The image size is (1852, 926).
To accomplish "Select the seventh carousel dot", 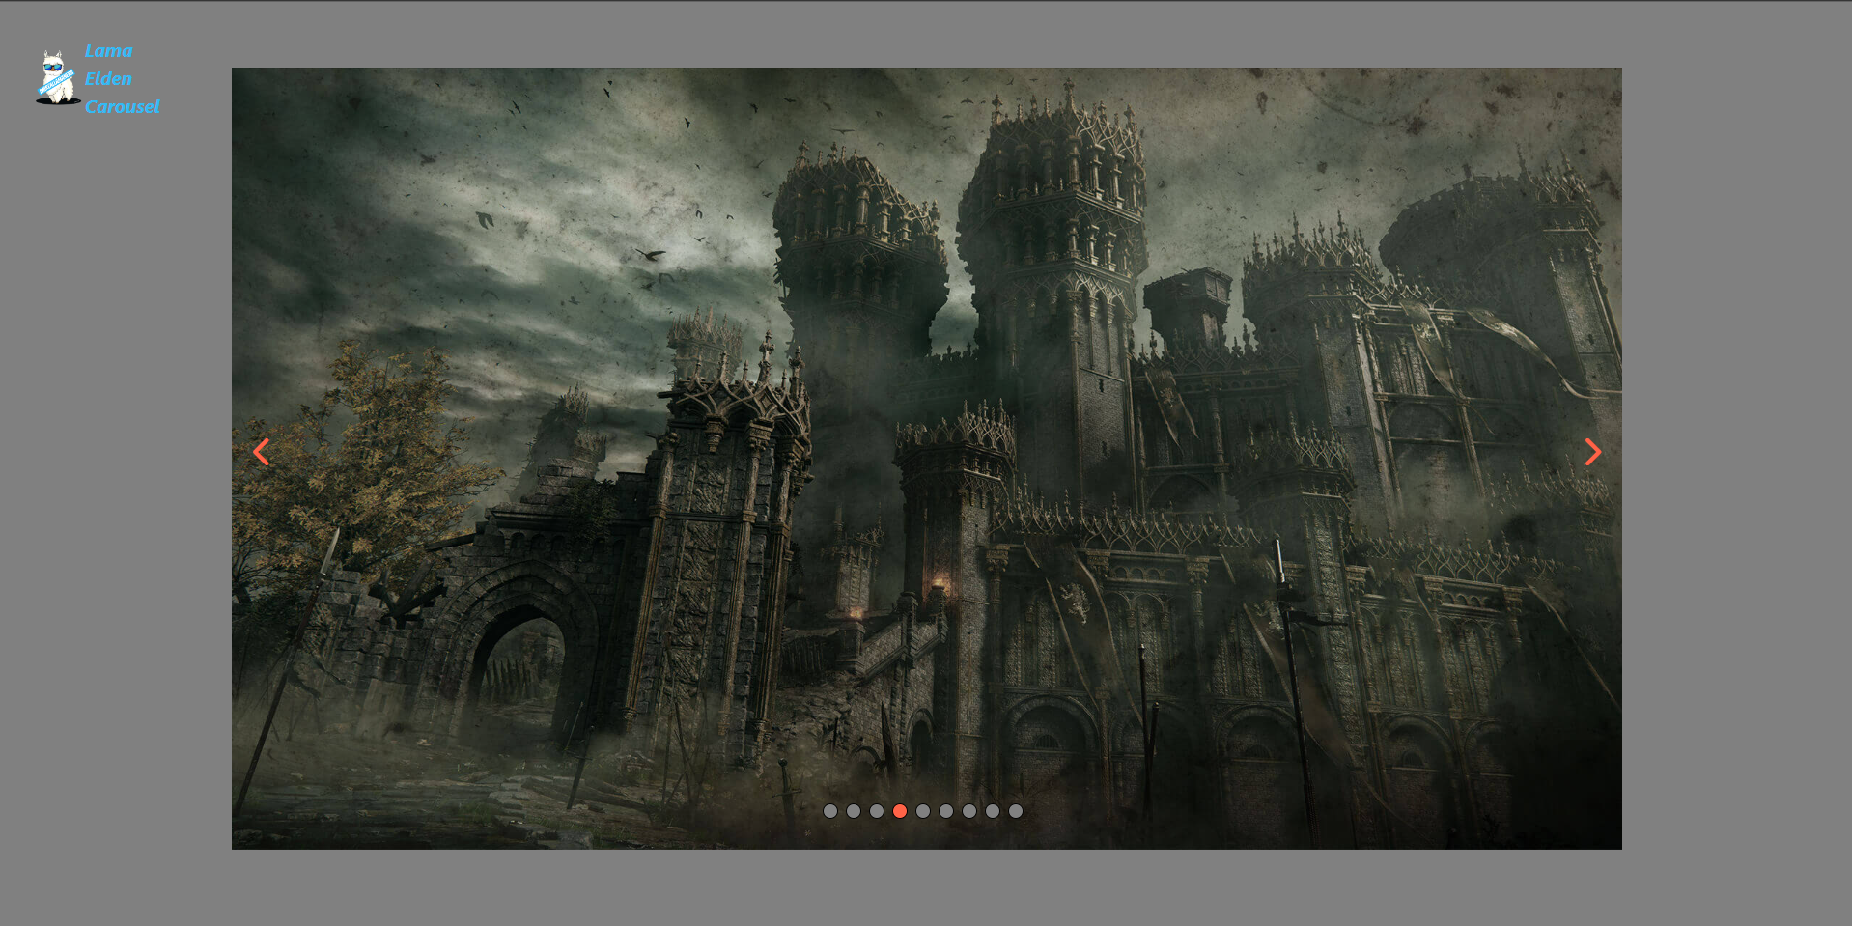I will (969, 811).
